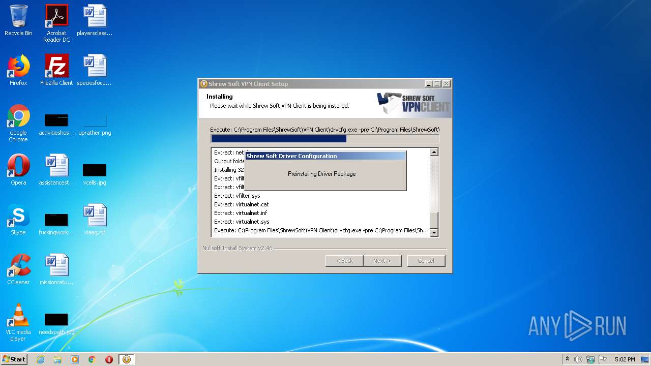The width and height of the screenshot is (651, 366).
Task: Click the Shrew Soft VPN Client logo
Action: pyautogui.click(x=413, y=103)
